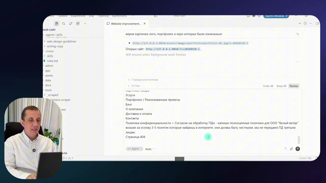This screenshot has width=326, height=183.
Task: Expand the skills folder under .cursor
Action: point(50,56)
